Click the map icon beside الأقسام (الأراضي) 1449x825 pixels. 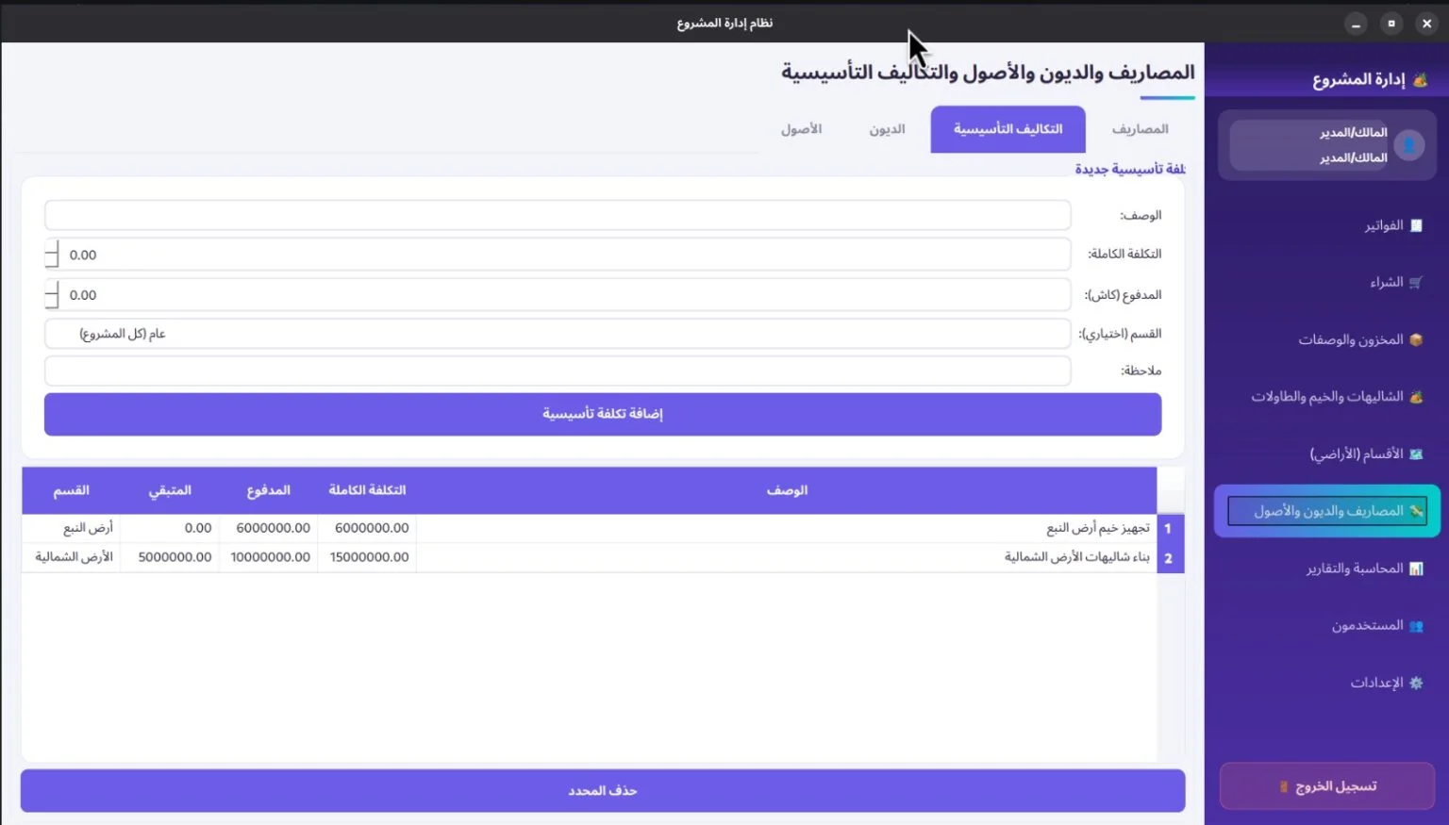click(x=1416, y=454)
